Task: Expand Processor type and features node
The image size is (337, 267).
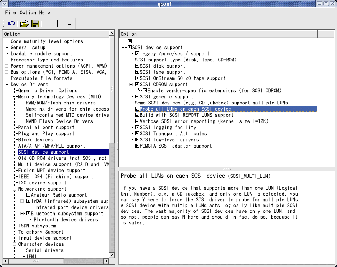Action: point(7,60)
